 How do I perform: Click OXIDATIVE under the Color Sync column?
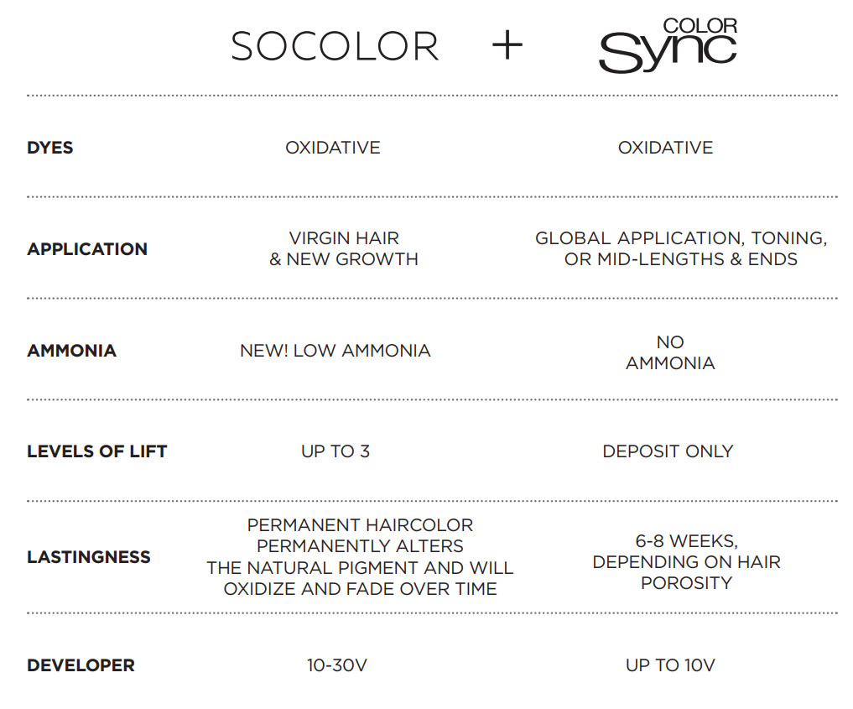(x=665, y=148)
